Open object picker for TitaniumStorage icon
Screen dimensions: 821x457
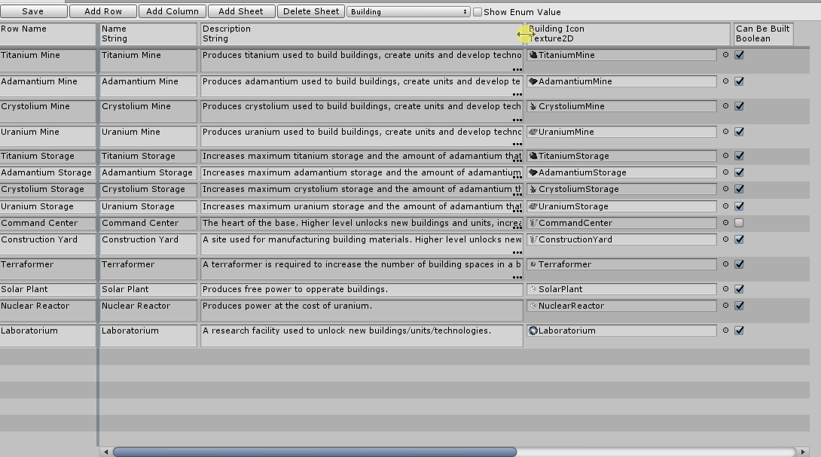point(725,156)
